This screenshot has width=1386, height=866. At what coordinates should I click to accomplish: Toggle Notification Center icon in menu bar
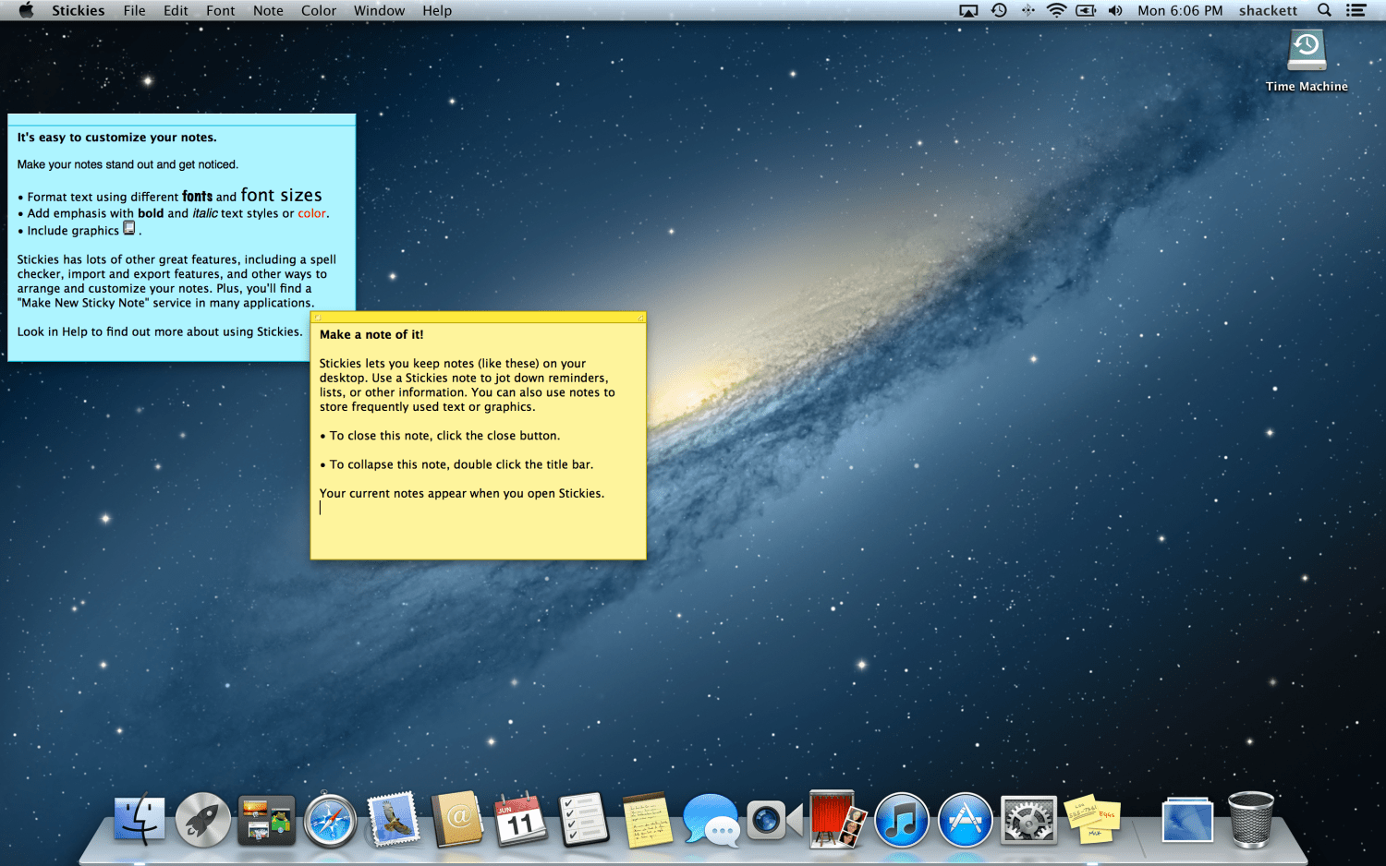(x=1356, y=10)
